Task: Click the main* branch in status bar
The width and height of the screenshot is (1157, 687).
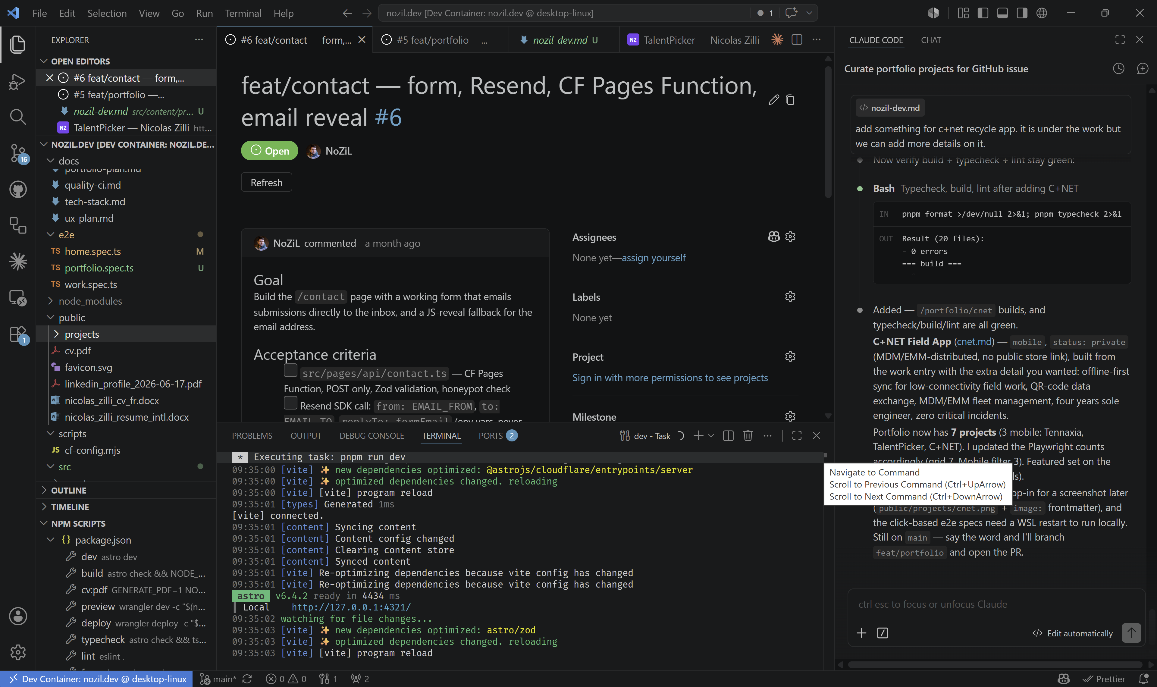Action: click(x=218, y=679)
